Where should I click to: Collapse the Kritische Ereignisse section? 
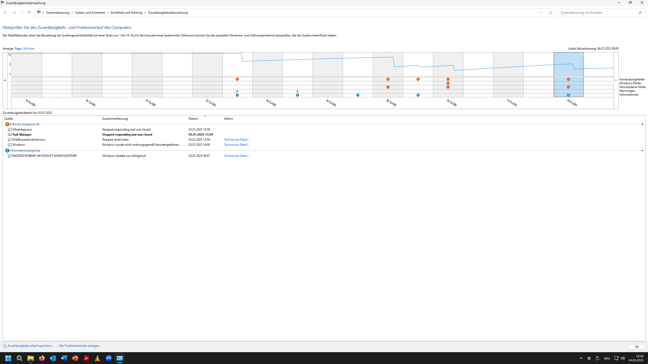coord(642,124)
